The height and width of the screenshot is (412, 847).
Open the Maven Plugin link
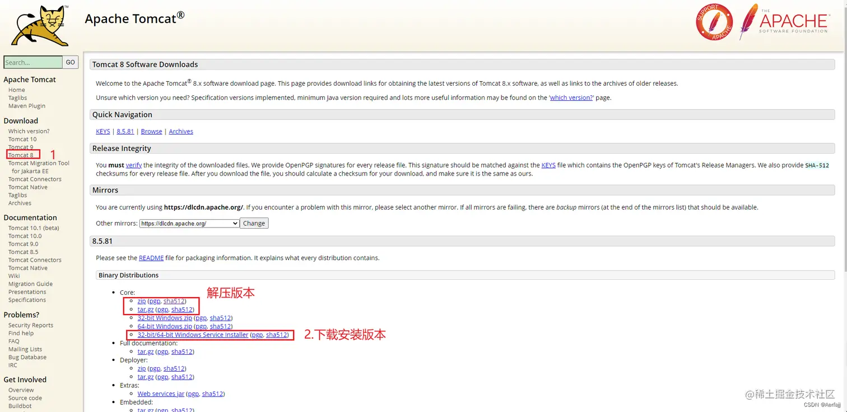pyautogui.click(x=27, y=105)
